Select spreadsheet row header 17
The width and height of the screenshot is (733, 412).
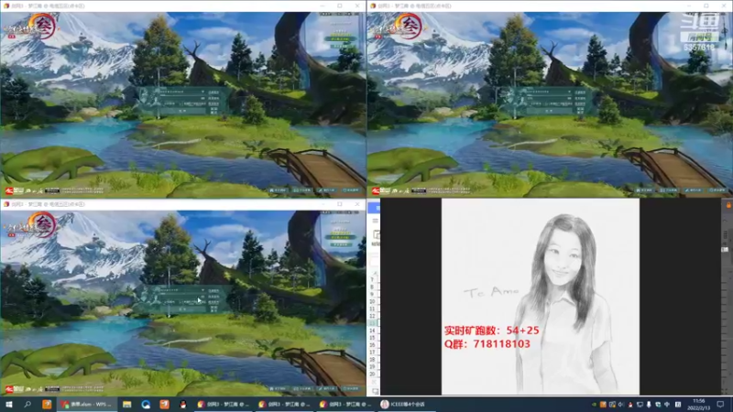pos(372,352)
